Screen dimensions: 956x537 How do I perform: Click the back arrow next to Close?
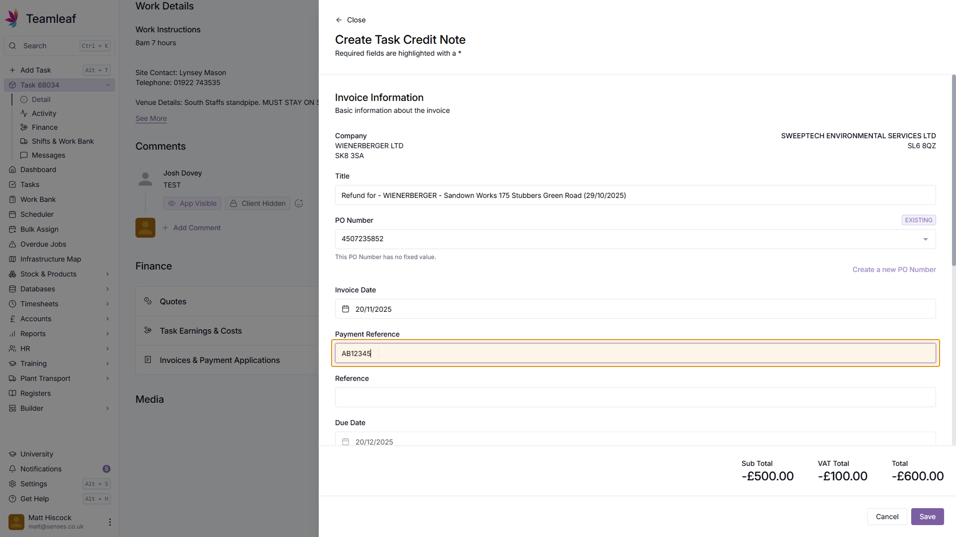coord(339,20)
